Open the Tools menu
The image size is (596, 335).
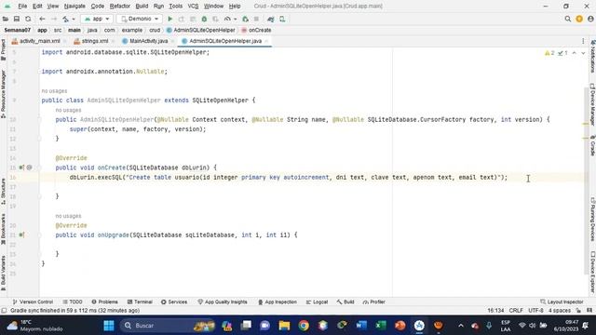[175, 7]
